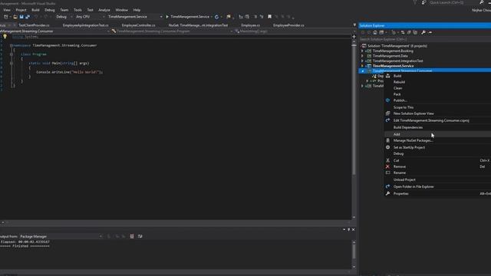491x276 pixels.
Task: Expand the TimeManagement.IntegrationTest project node
Action: (362, 61)
